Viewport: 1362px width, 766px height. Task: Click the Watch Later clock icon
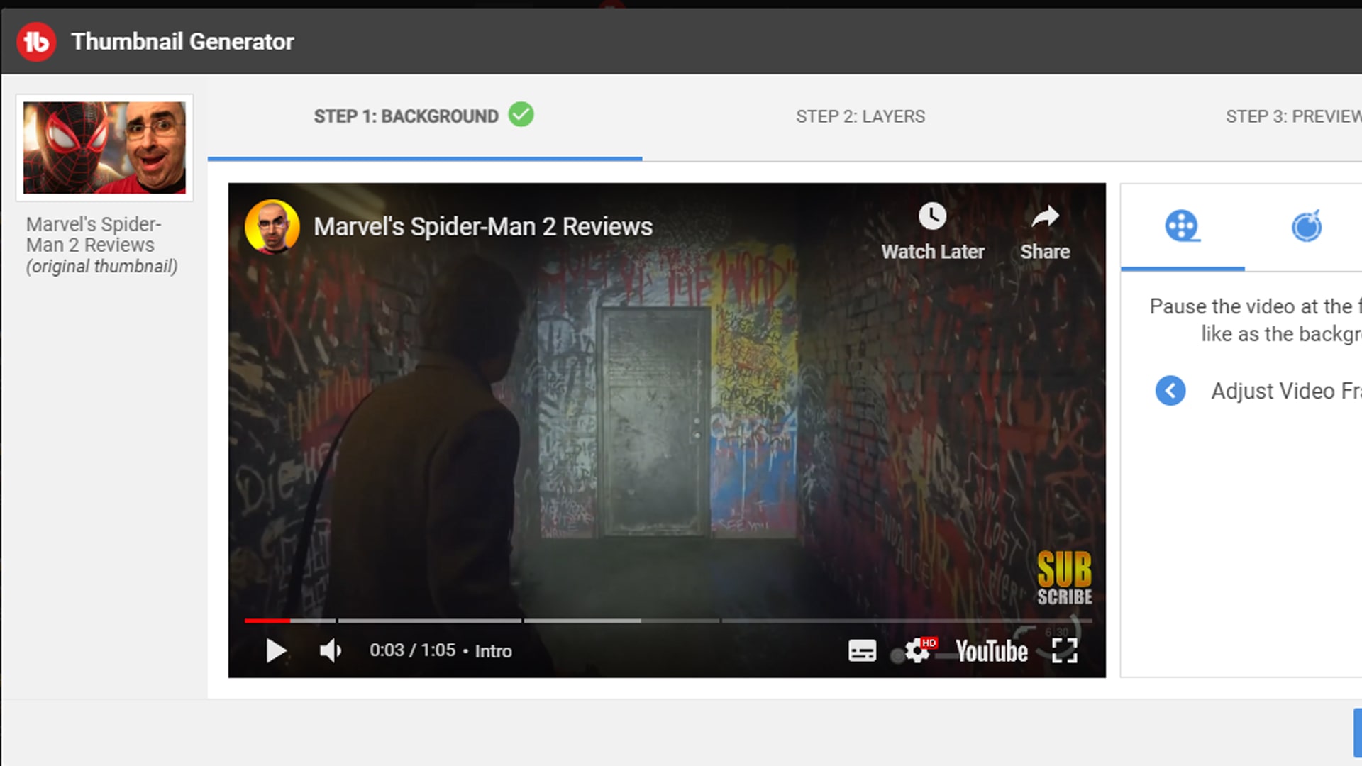(x=933, y=216)
